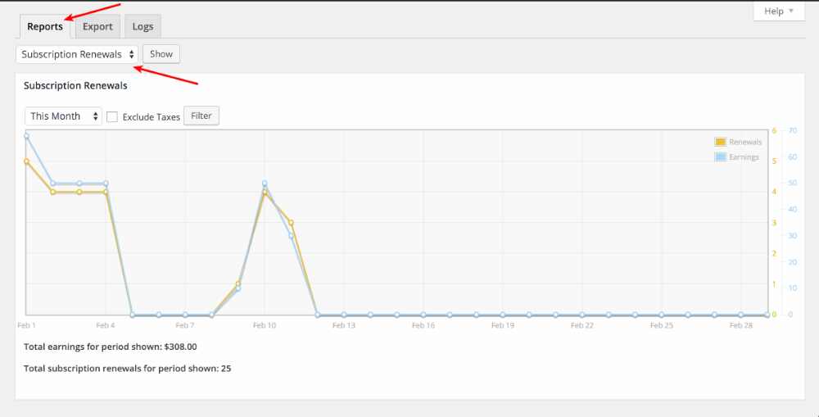Click the yellow Renewals legend swatch
This screenshot has height=417, width=819.
[720, 142]
